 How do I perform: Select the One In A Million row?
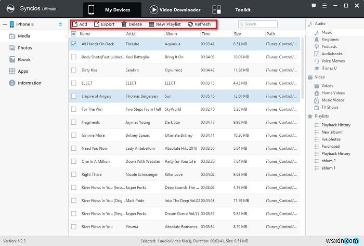pos(184,161)
